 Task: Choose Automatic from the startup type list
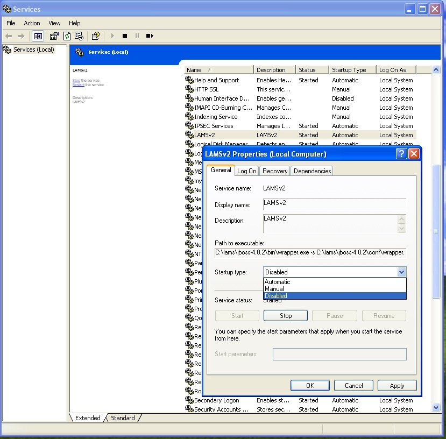coord(278,282)
